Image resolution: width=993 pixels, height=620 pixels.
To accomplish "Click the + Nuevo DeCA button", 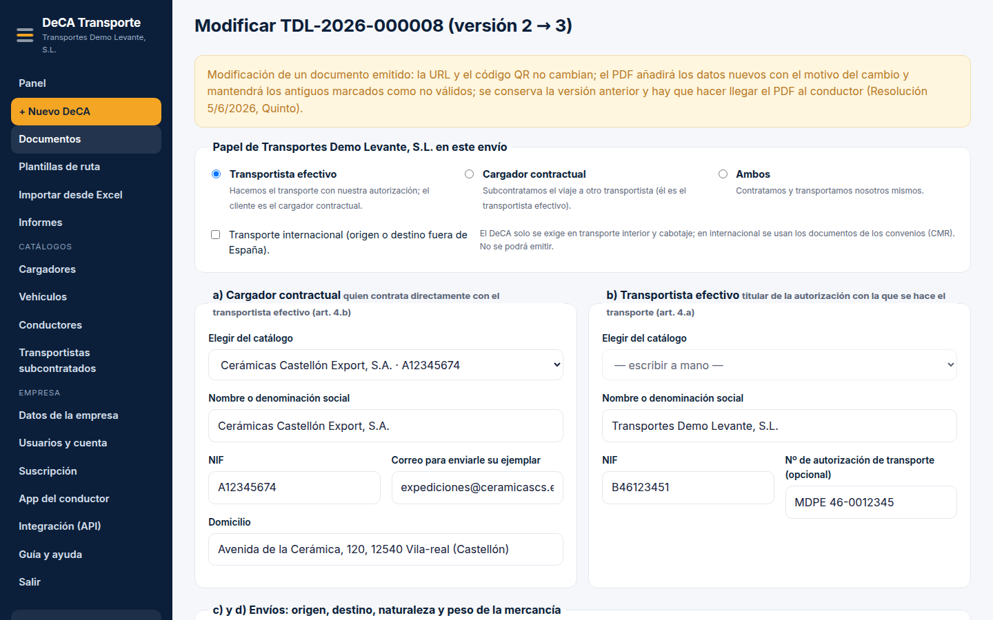I will pos(86,112).
